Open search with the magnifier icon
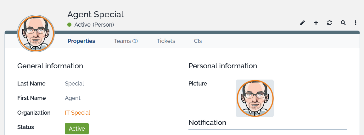The image size is (364, 135). coord(343,23)
